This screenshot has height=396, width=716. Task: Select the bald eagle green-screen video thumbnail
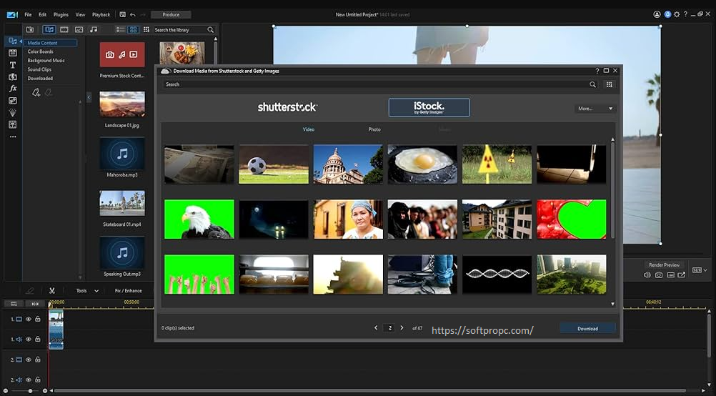199,219
